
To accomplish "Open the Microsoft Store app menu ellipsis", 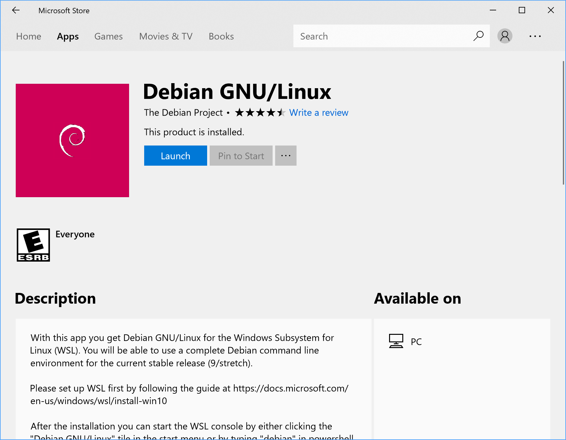I will 535,36.
